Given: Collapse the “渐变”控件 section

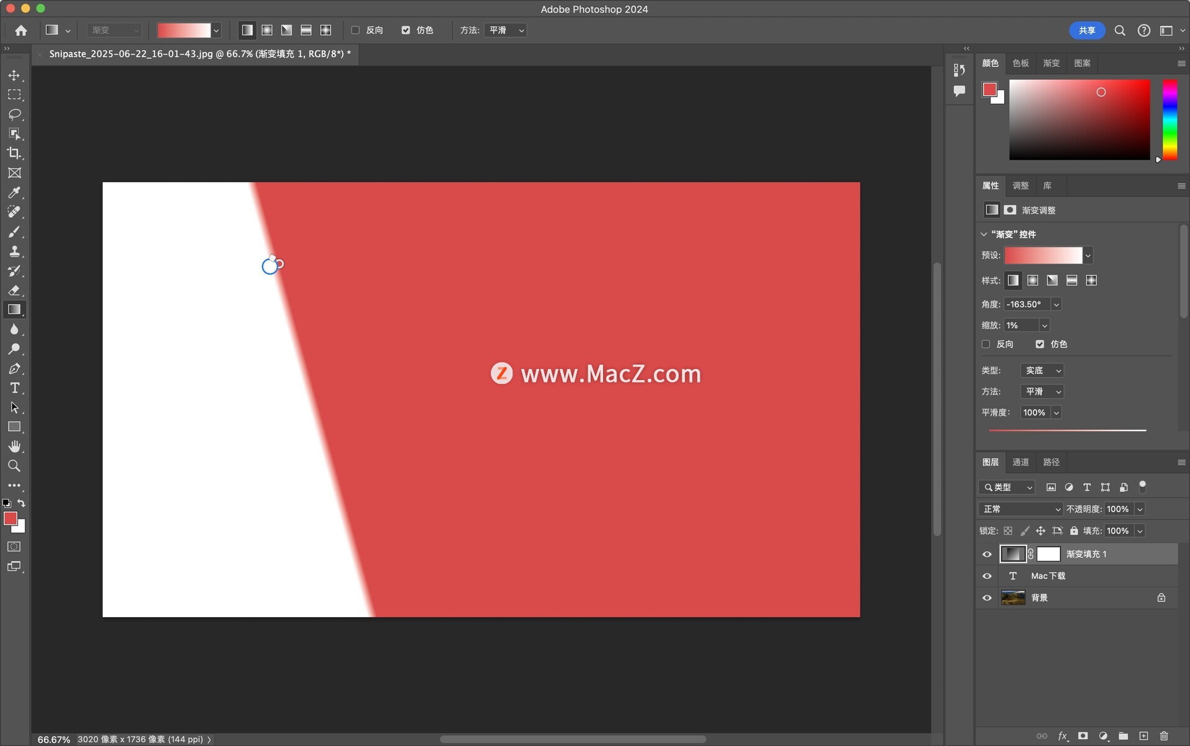Looking at the screenshot, I should pos(984,234).
